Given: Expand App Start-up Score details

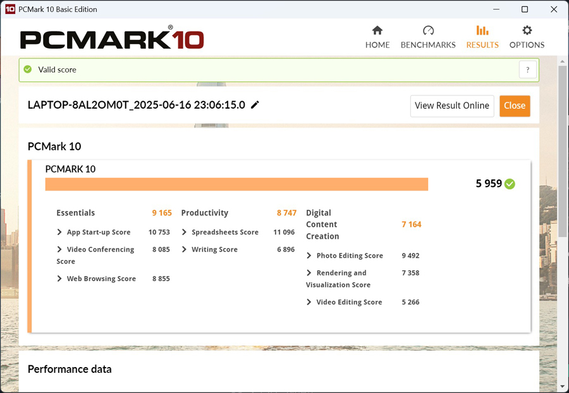Looking at the screenshot, I should tap(59, 232).
